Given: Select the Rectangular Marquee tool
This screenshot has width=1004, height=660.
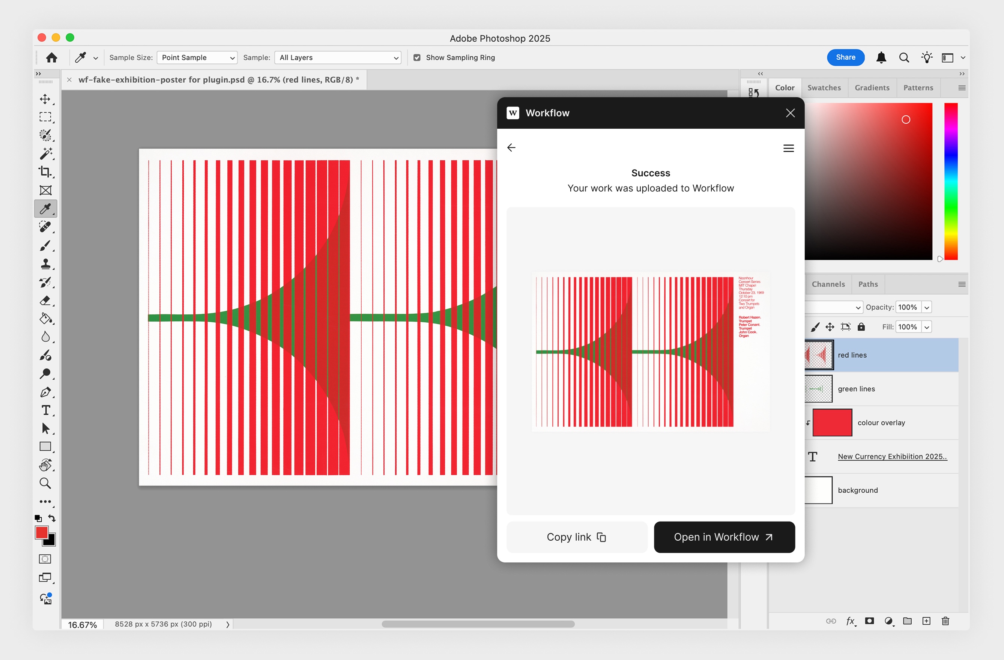Looking at the screenshot, I should pos(45,117).
